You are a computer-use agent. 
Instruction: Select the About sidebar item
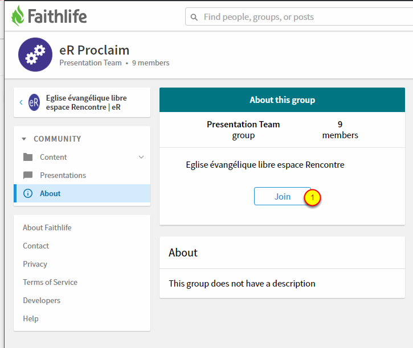50,194
